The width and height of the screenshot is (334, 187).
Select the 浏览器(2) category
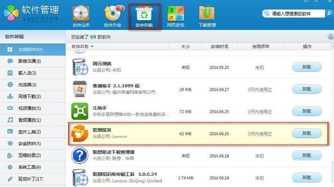pyautogui.click(x=33, y=85)
